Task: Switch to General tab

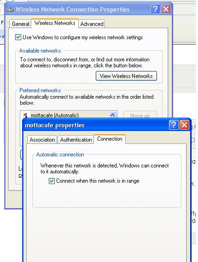Action: tap(20, 24)
